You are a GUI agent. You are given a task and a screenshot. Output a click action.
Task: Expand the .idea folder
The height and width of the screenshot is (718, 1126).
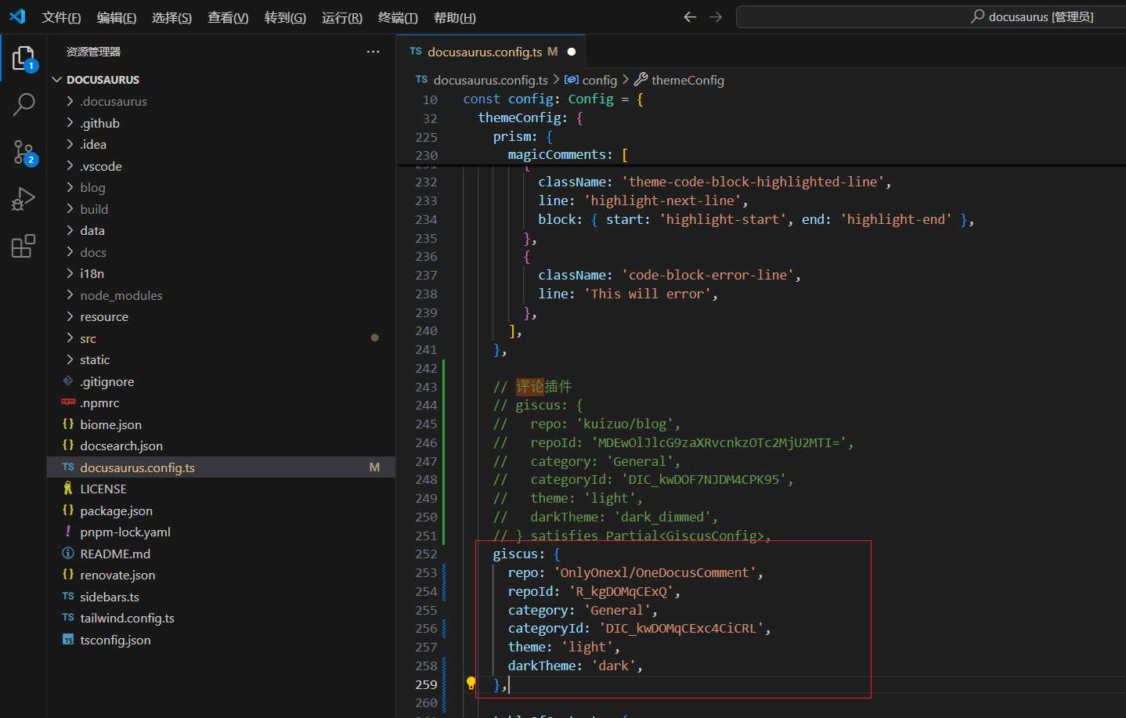pyautogui.click(x=70, y=144)
